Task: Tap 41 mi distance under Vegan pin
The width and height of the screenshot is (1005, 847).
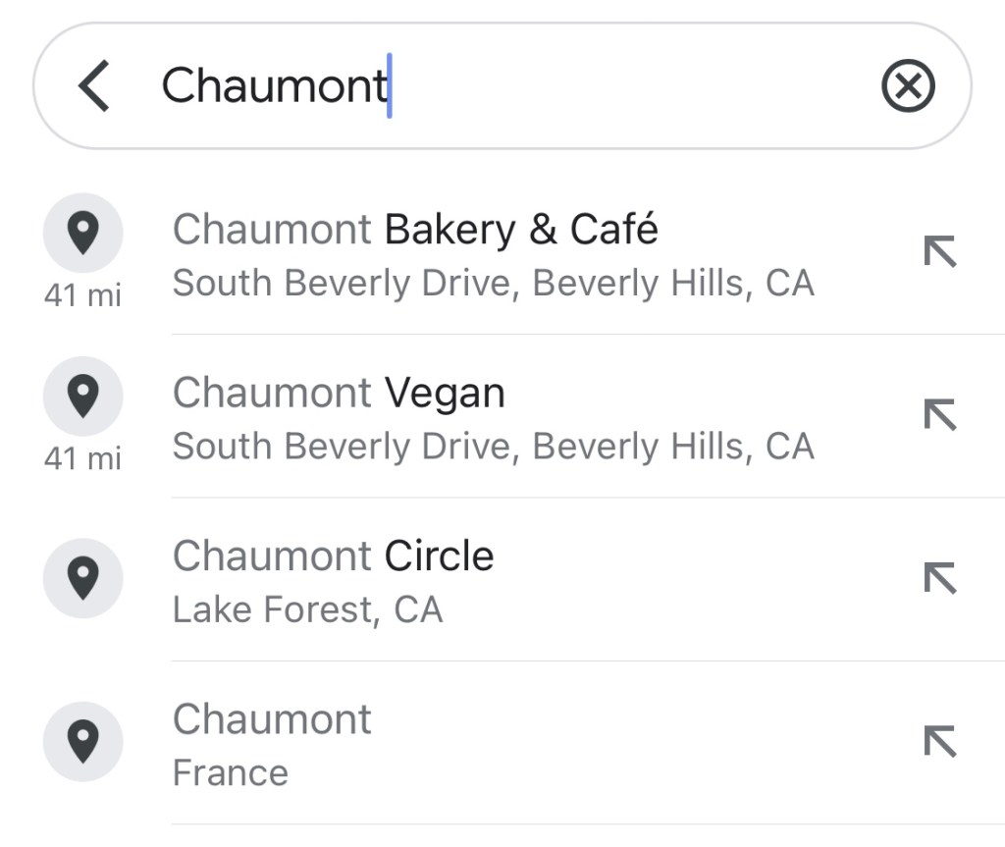Action: click(82, 457)
